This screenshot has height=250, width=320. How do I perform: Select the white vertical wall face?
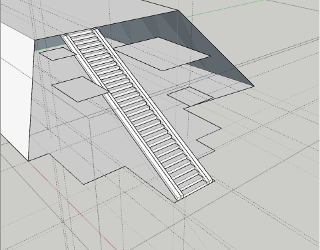click(x=15, y=88)
